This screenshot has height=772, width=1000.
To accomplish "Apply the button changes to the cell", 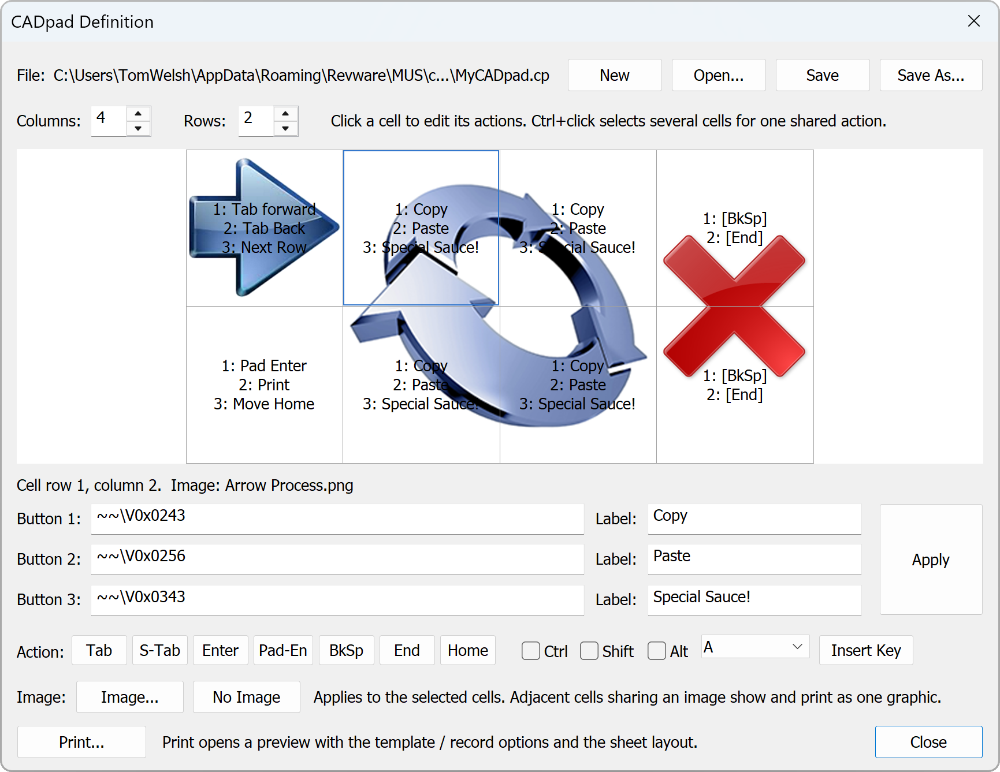I will (931, 560).
